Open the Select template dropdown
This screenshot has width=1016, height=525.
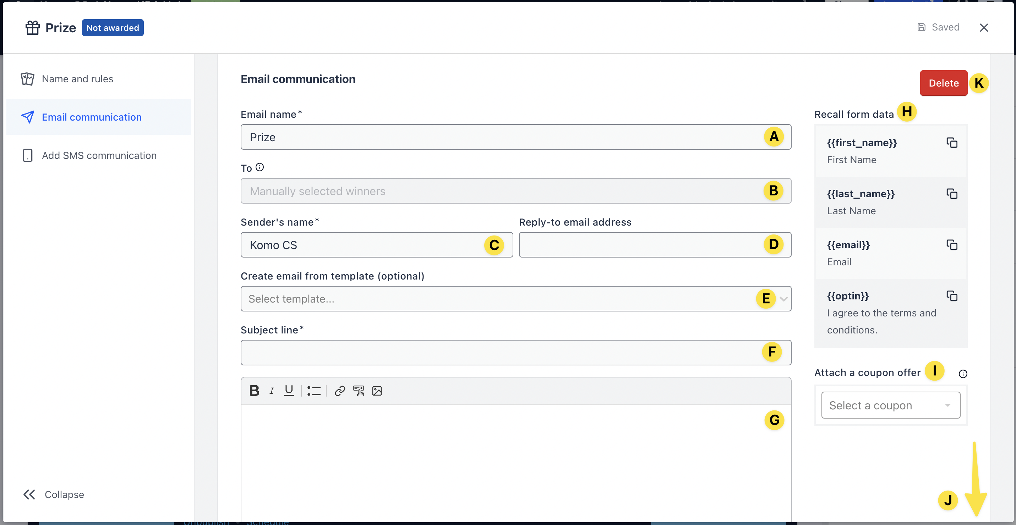[516, 299]
